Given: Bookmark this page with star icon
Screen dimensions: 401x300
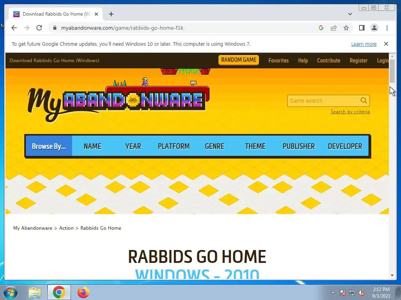Looking at the screenshot, I should (x=346, y=28).
